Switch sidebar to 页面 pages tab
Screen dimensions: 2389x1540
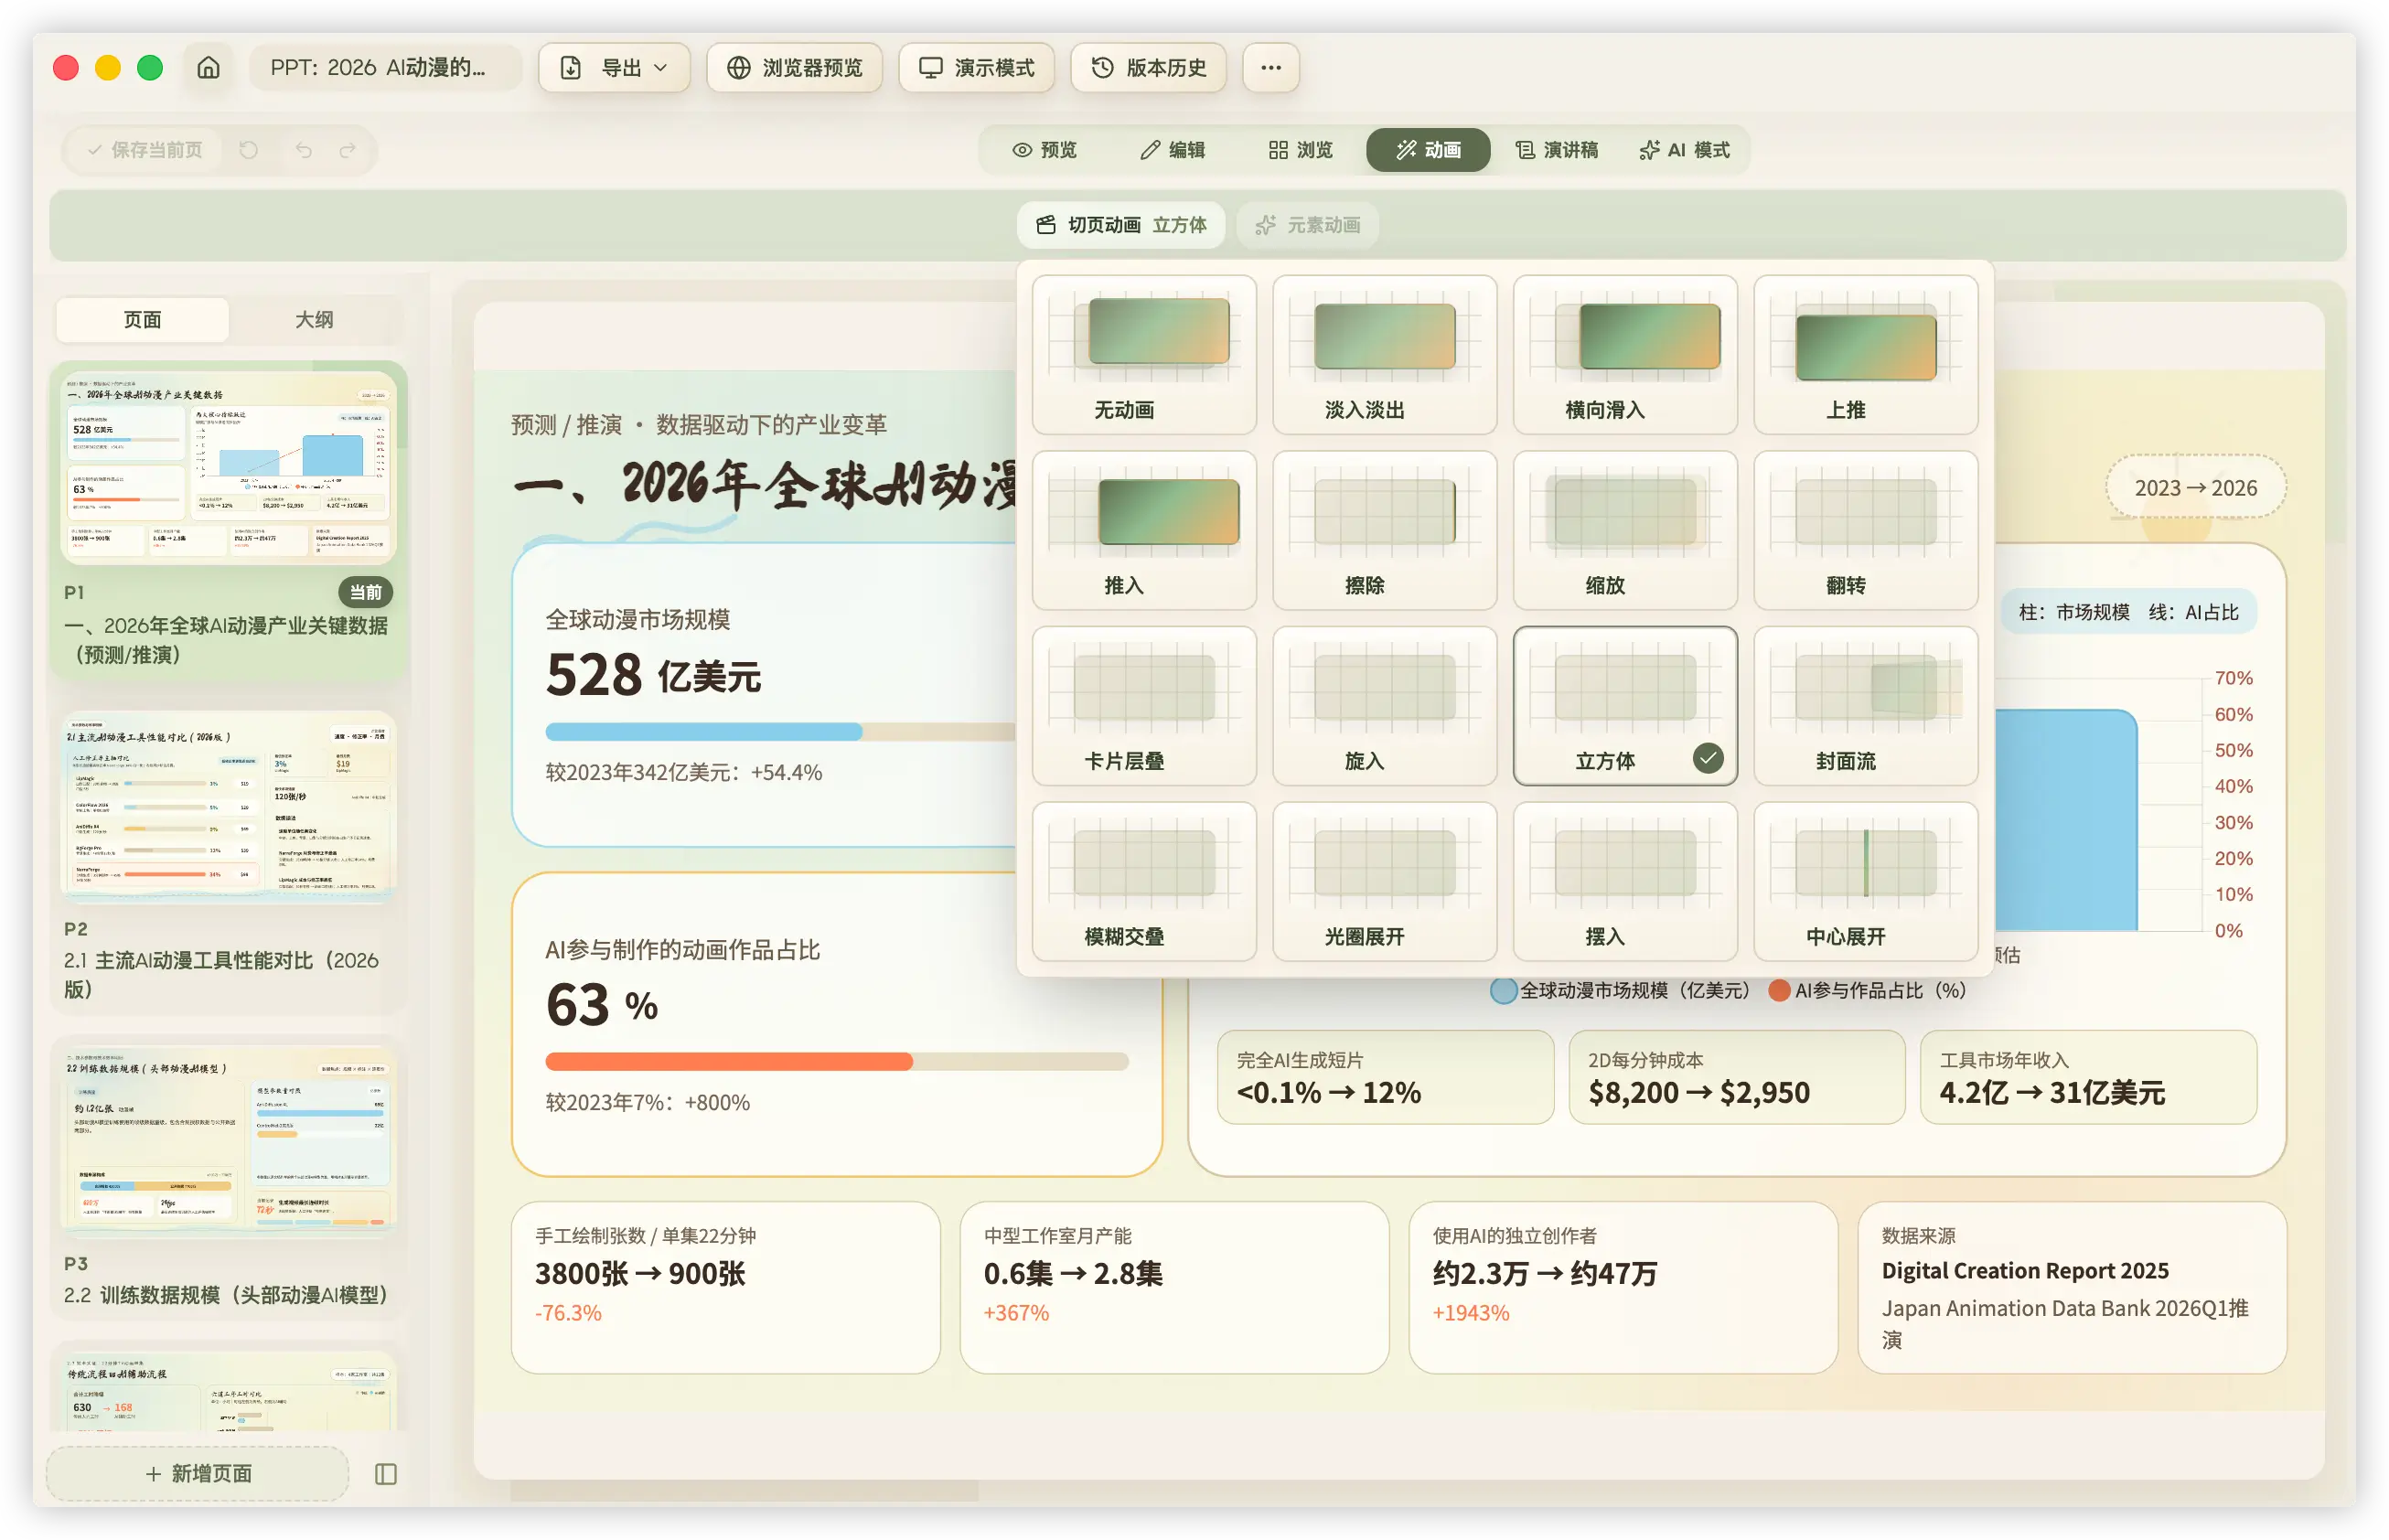pyautogui.click(x=143, y=320)
